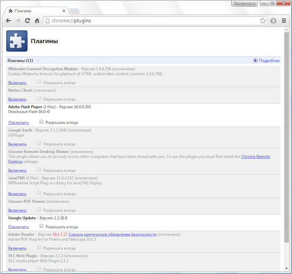The image size is (292, 274).
Task: Enable the VLC Web Plugin
Action: [x=17, y=270]
